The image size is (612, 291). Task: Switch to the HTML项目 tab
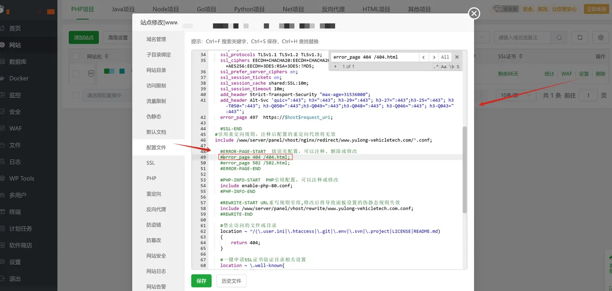[x=376, y=9]
